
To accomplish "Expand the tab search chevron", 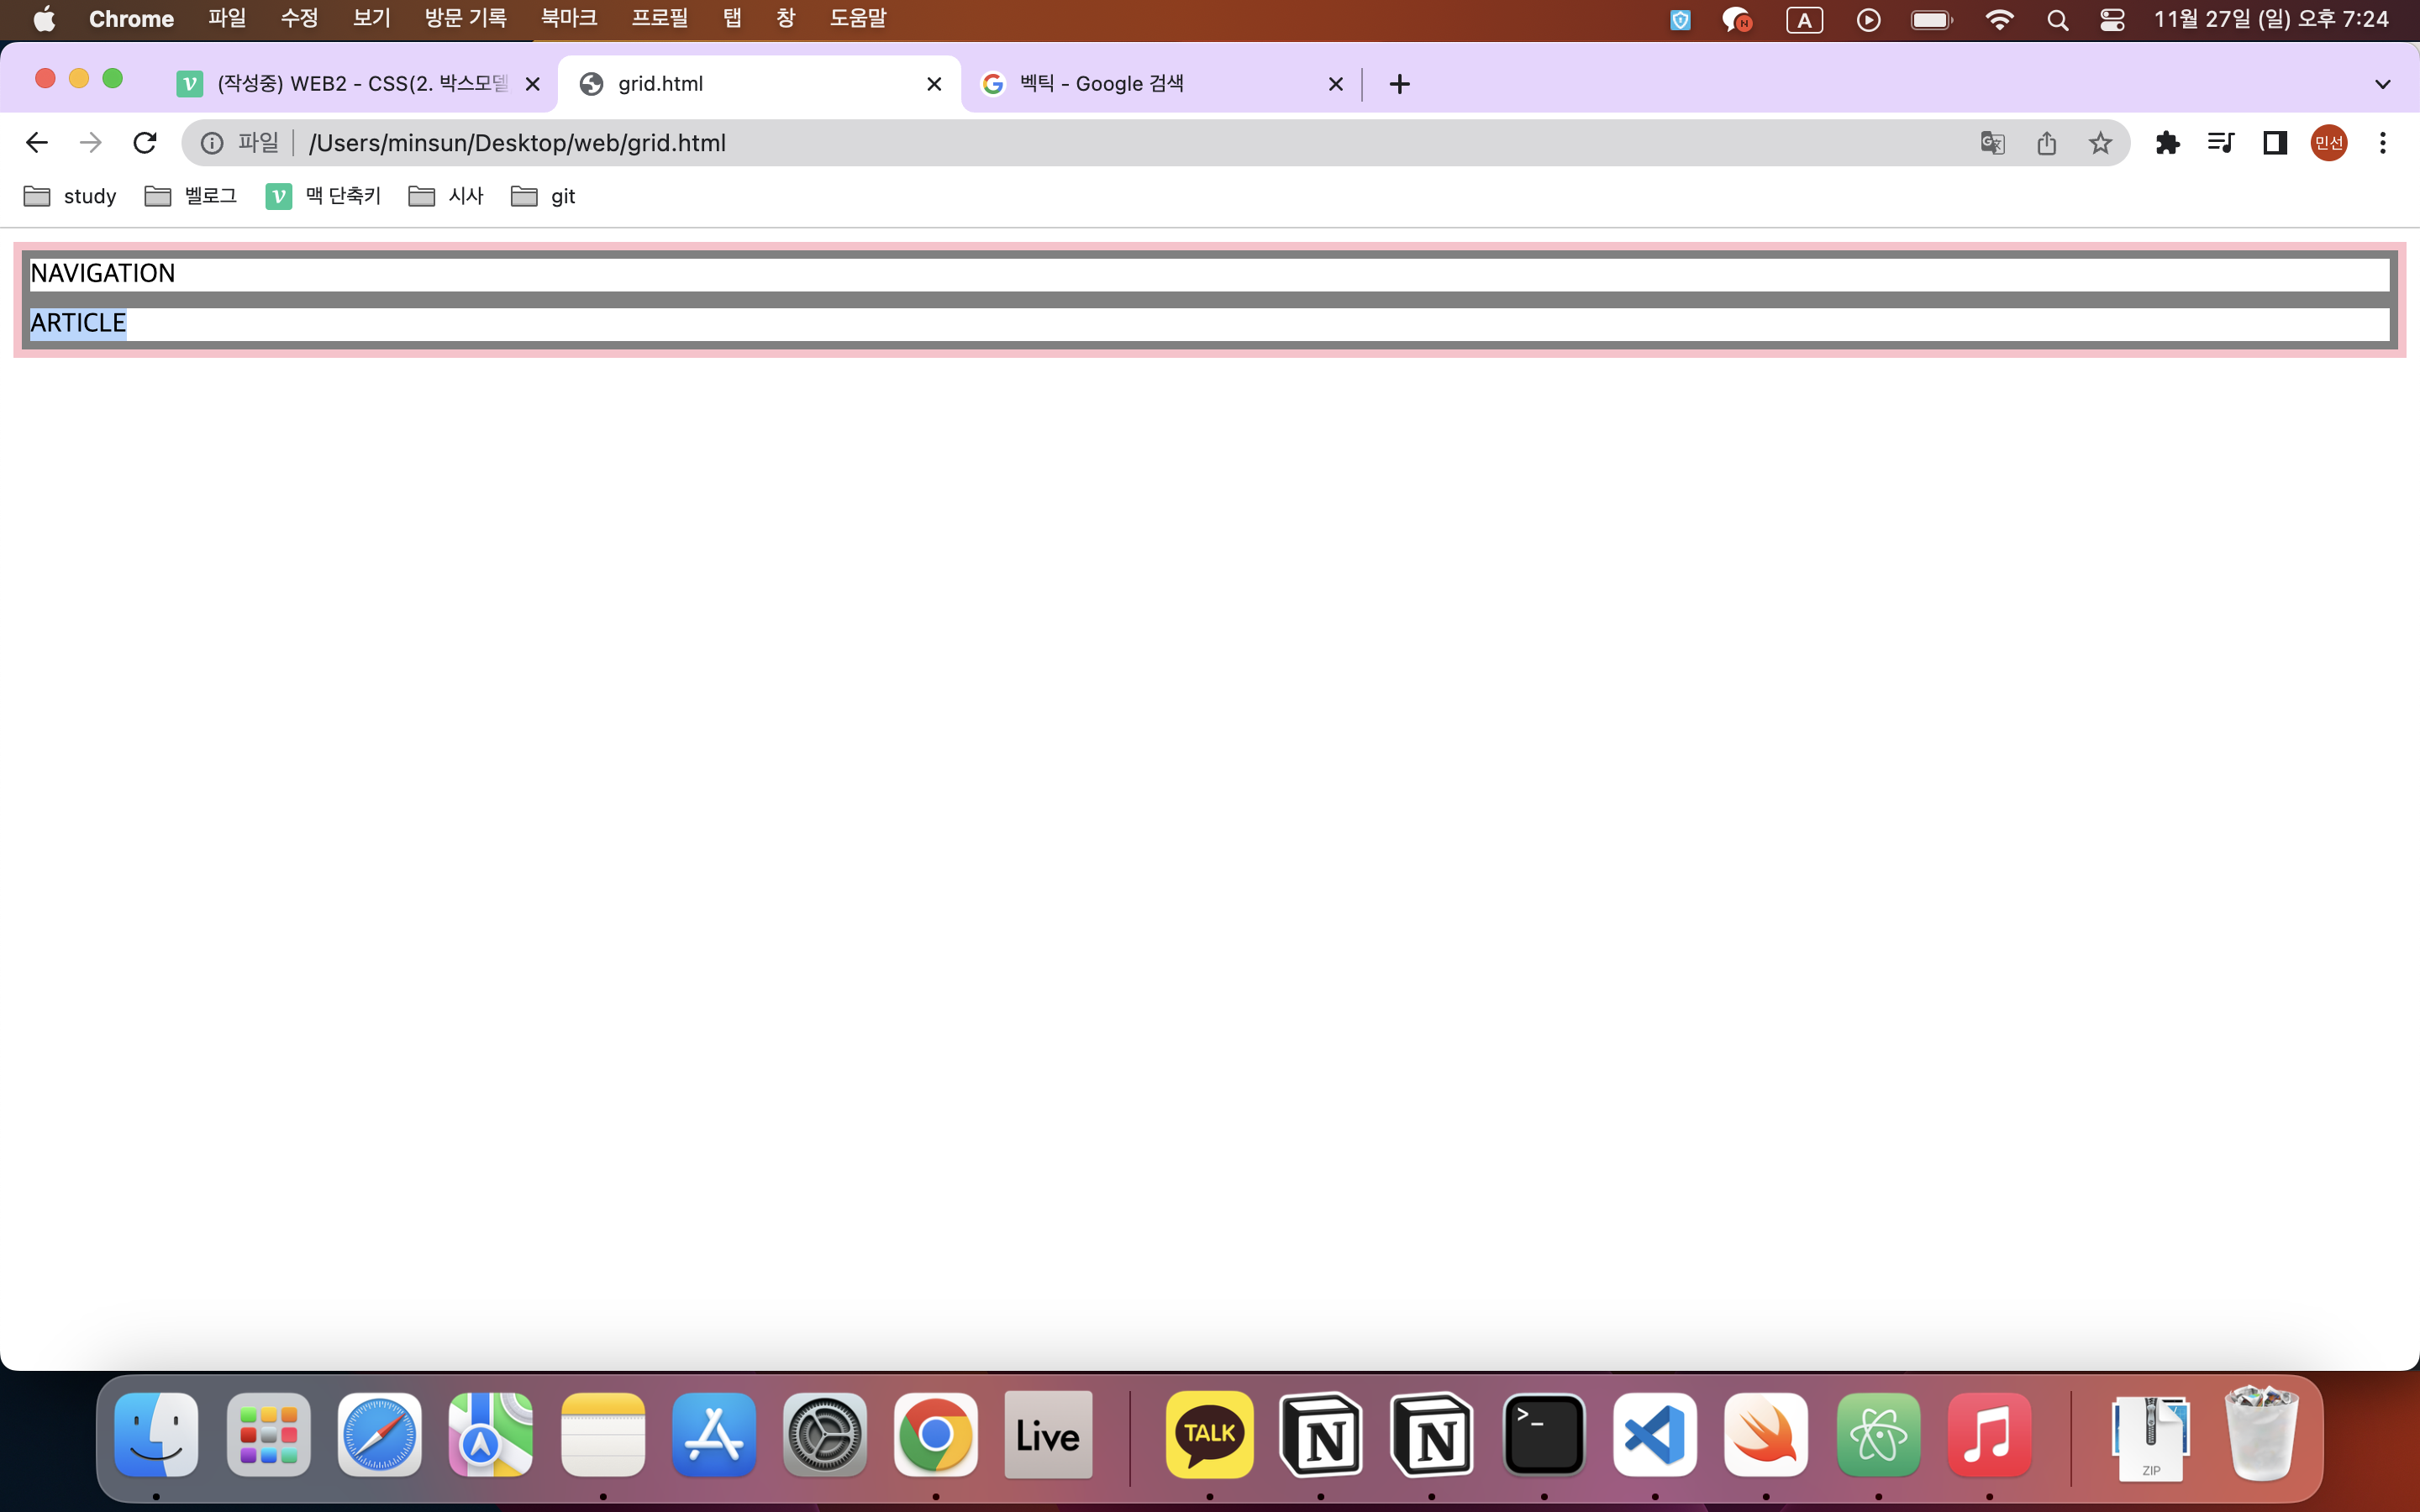I will (2383, 84).
